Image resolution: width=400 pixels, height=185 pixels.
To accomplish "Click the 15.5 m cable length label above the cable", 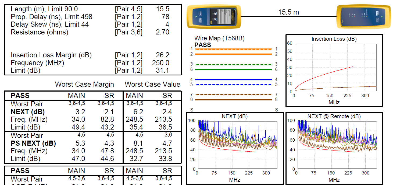I will (x=288, y=12).
